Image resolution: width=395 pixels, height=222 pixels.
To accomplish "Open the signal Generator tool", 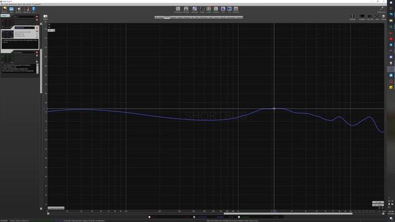I will 194,10.
